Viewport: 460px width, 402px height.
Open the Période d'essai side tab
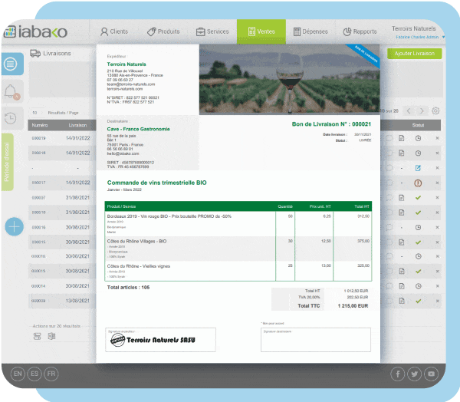click(x=8, y=162)
